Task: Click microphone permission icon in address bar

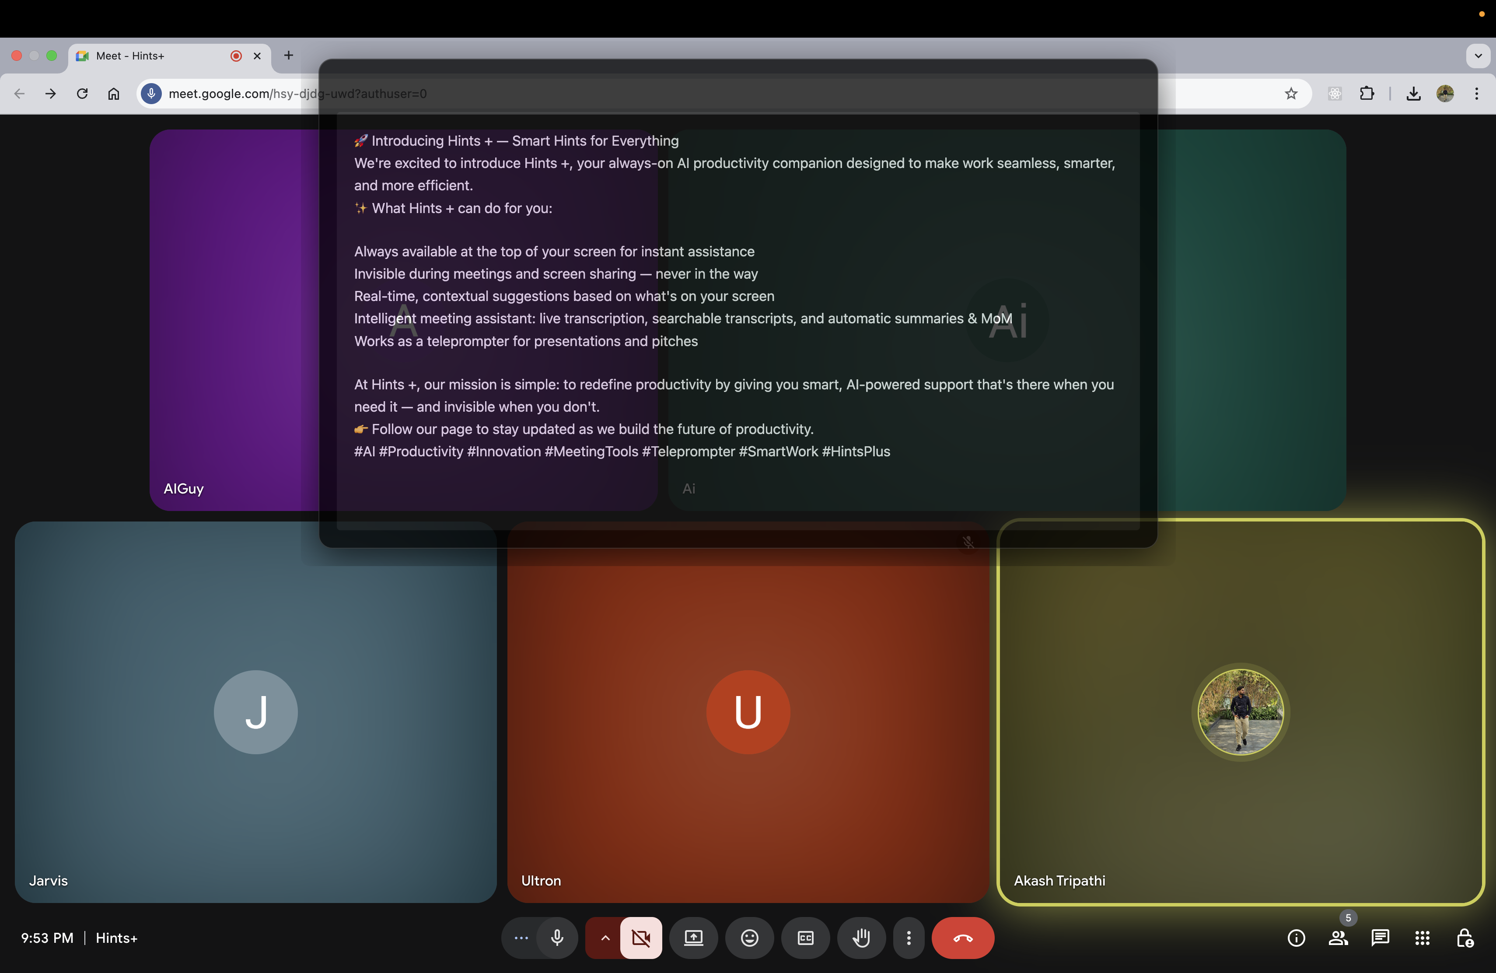Action: 151,94
